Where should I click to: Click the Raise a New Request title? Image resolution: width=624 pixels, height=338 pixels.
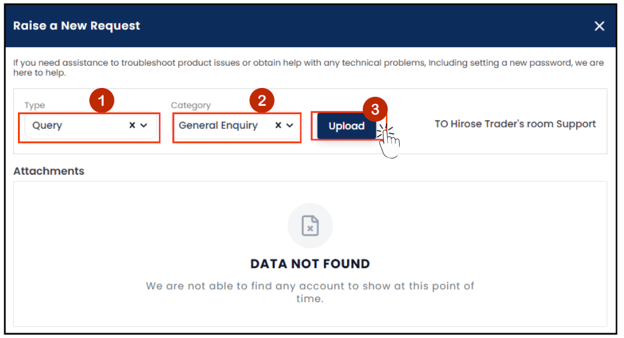[x=76, y=26]
